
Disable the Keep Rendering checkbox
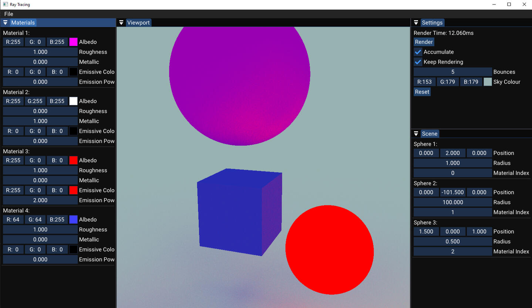click(x=418, y=62)
